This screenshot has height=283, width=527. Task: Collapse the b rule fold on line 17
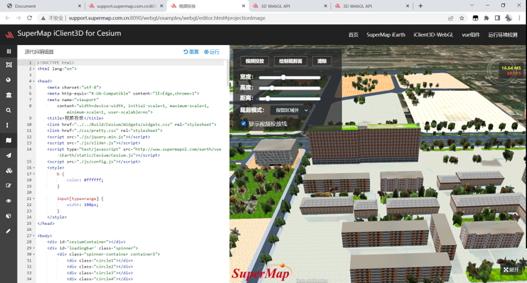(x=34, y=174)
